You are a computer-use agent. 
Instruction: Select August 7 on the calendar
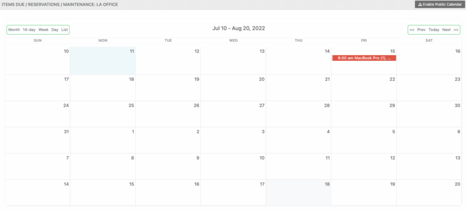pos(38,166)
